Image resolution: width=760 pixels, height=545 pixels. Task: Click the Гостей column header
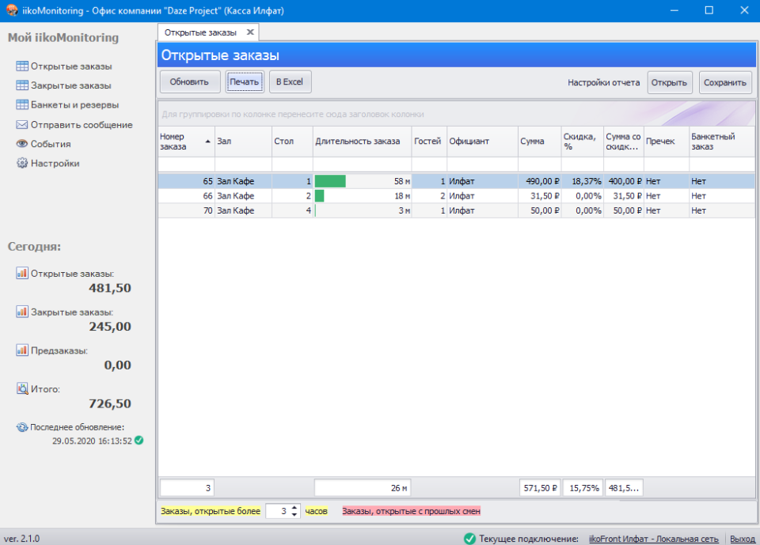coord(429,142)
